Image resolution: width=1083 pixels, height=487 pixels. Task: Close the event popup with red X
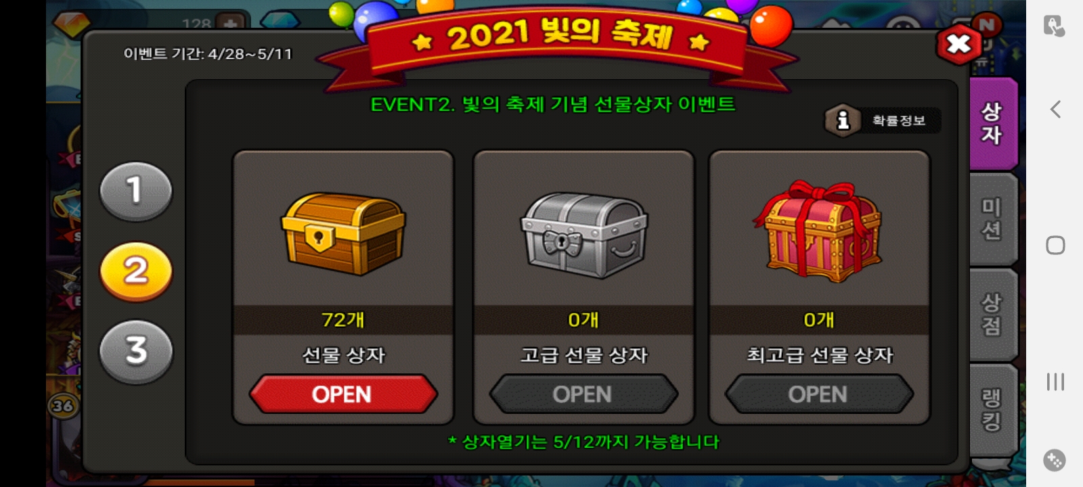tap(958, 45)
